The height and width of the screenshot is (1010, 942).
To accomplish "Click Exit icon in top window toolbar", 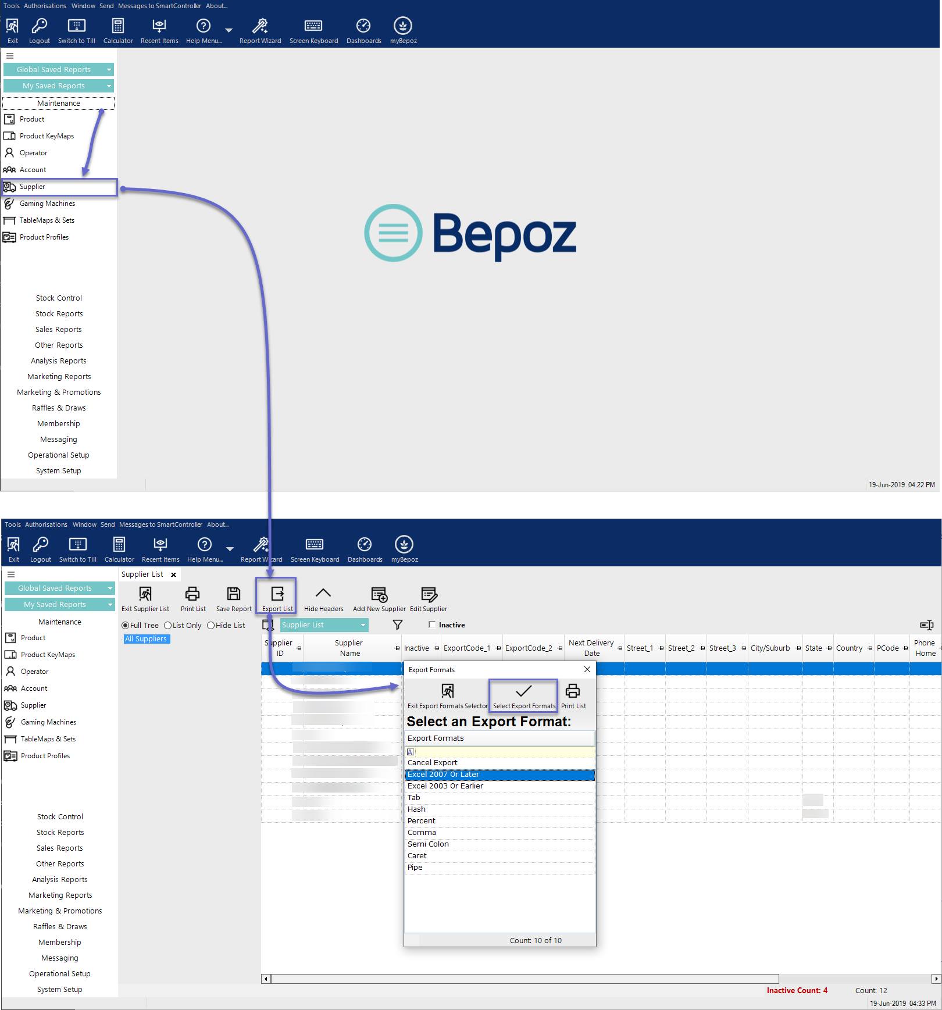I will 12,26.
